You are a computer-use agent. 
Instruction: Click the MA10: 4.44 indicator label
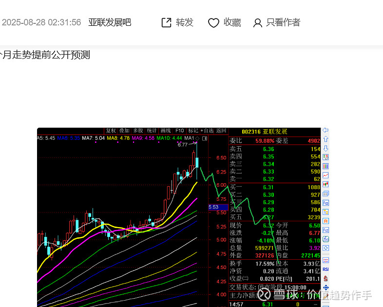[169, 138]
